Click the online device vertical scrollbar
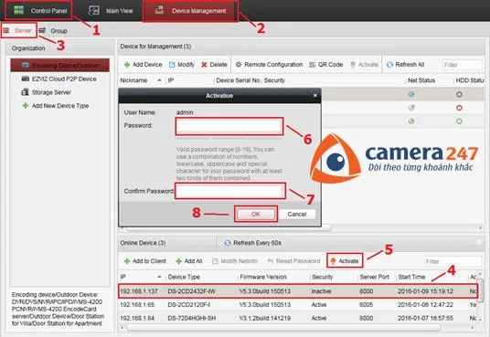This screenshot has width=490, height=337. coord(481,290)
